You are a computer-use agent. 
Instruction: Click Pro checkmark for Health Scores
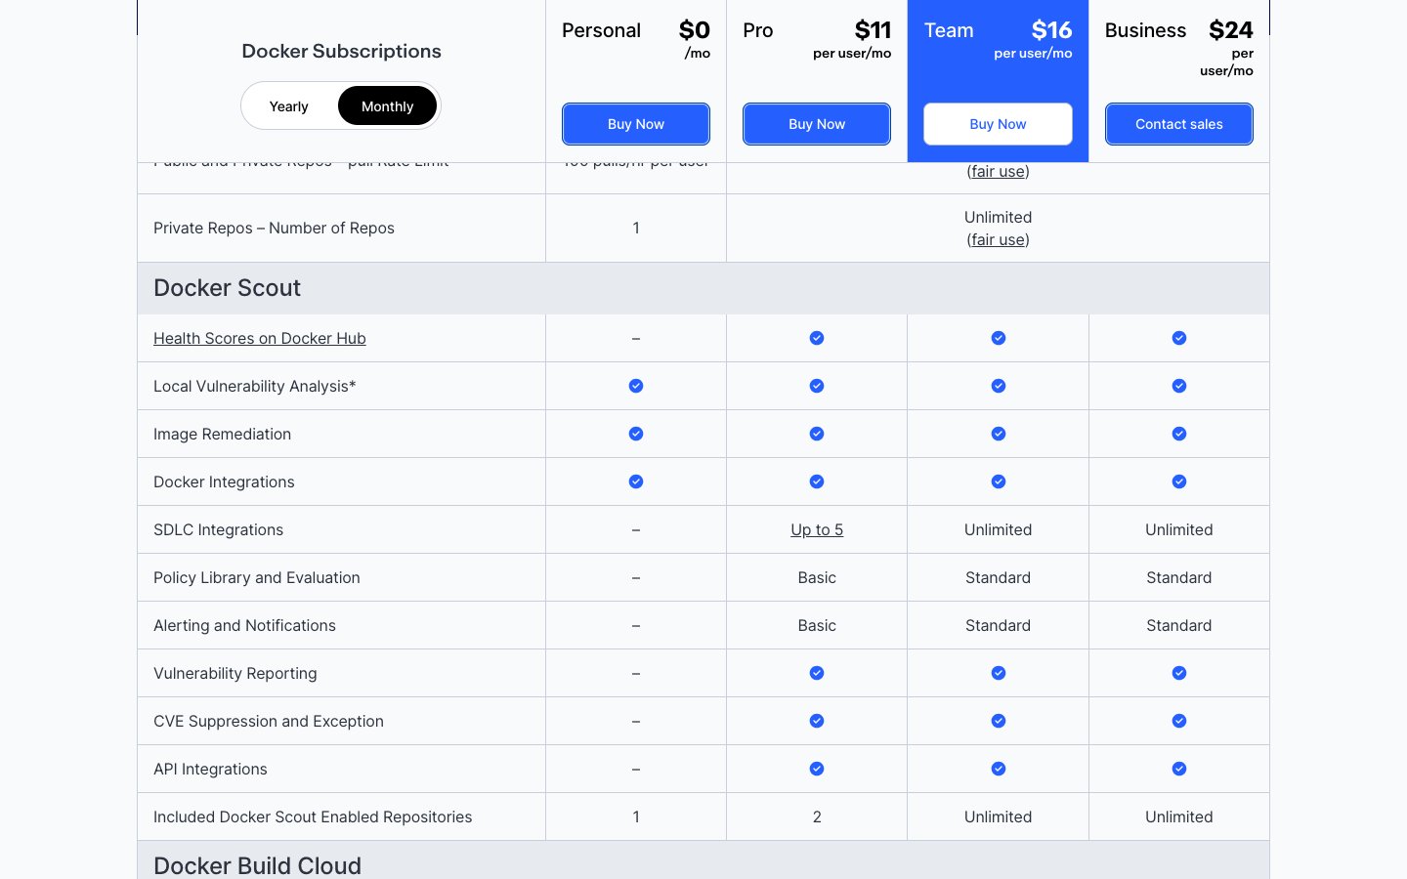coord(817,338)
